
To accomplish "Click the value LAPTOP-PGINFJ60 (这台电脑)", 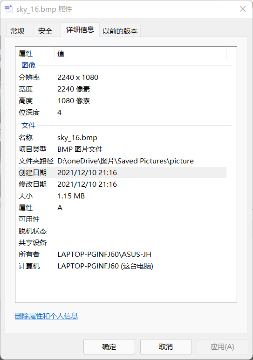I will coord(105,266).
